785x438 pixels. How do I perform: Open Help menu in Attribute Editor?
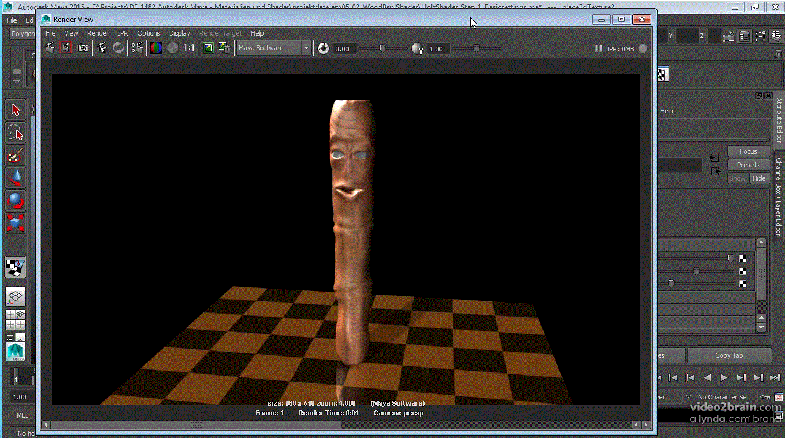pyautogui.click(x=667, y=111)
